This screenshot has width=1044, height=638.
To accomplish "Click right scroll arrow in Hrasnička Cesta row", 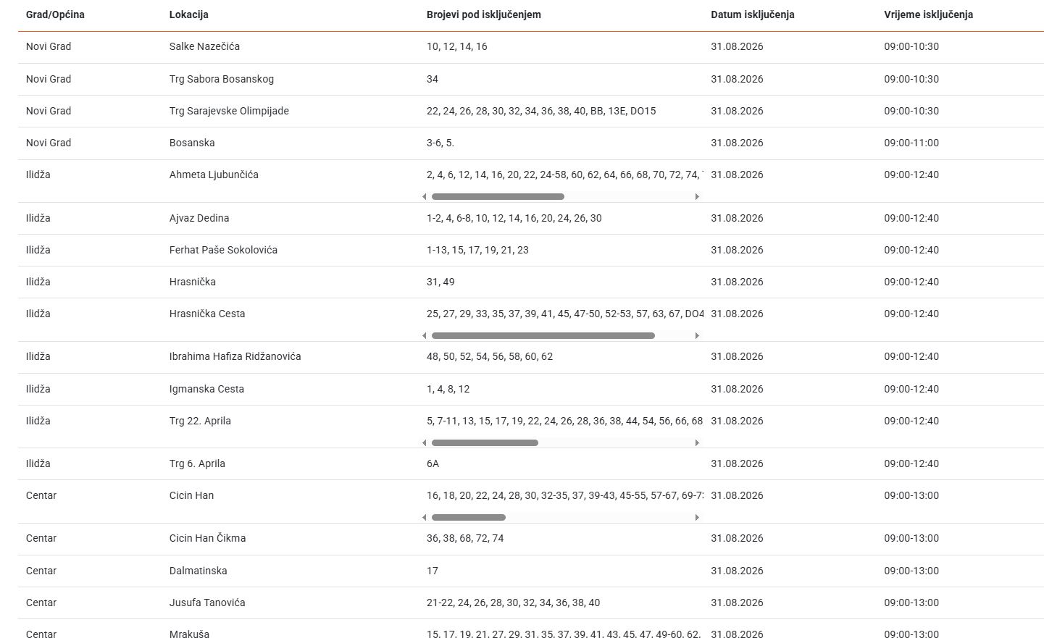I will click(697, 336).
